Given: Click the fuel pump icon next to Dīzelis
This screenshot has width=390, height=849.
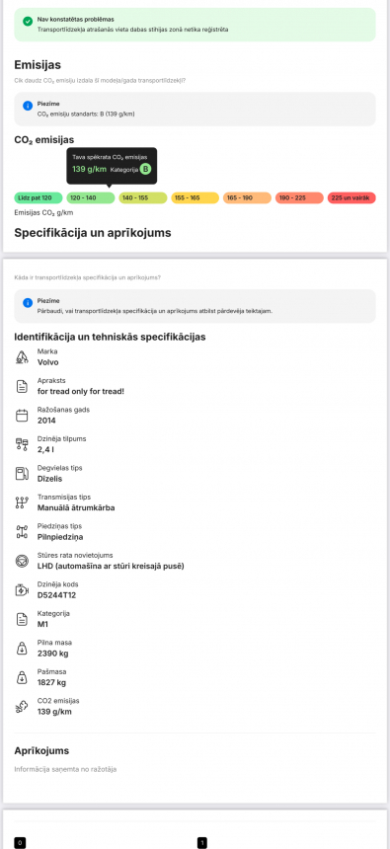Looking at the screenshot, I should click(x=22, y=474).
